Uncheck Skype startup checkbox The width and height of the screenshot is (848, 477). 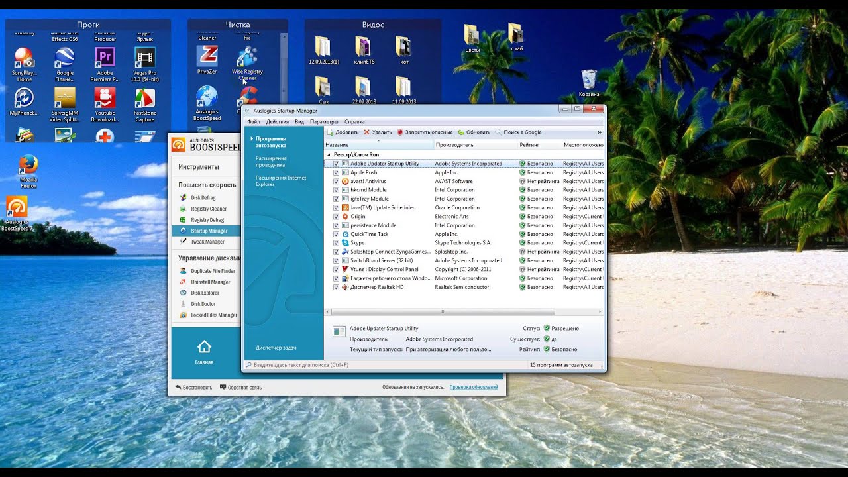pos(337,243)
